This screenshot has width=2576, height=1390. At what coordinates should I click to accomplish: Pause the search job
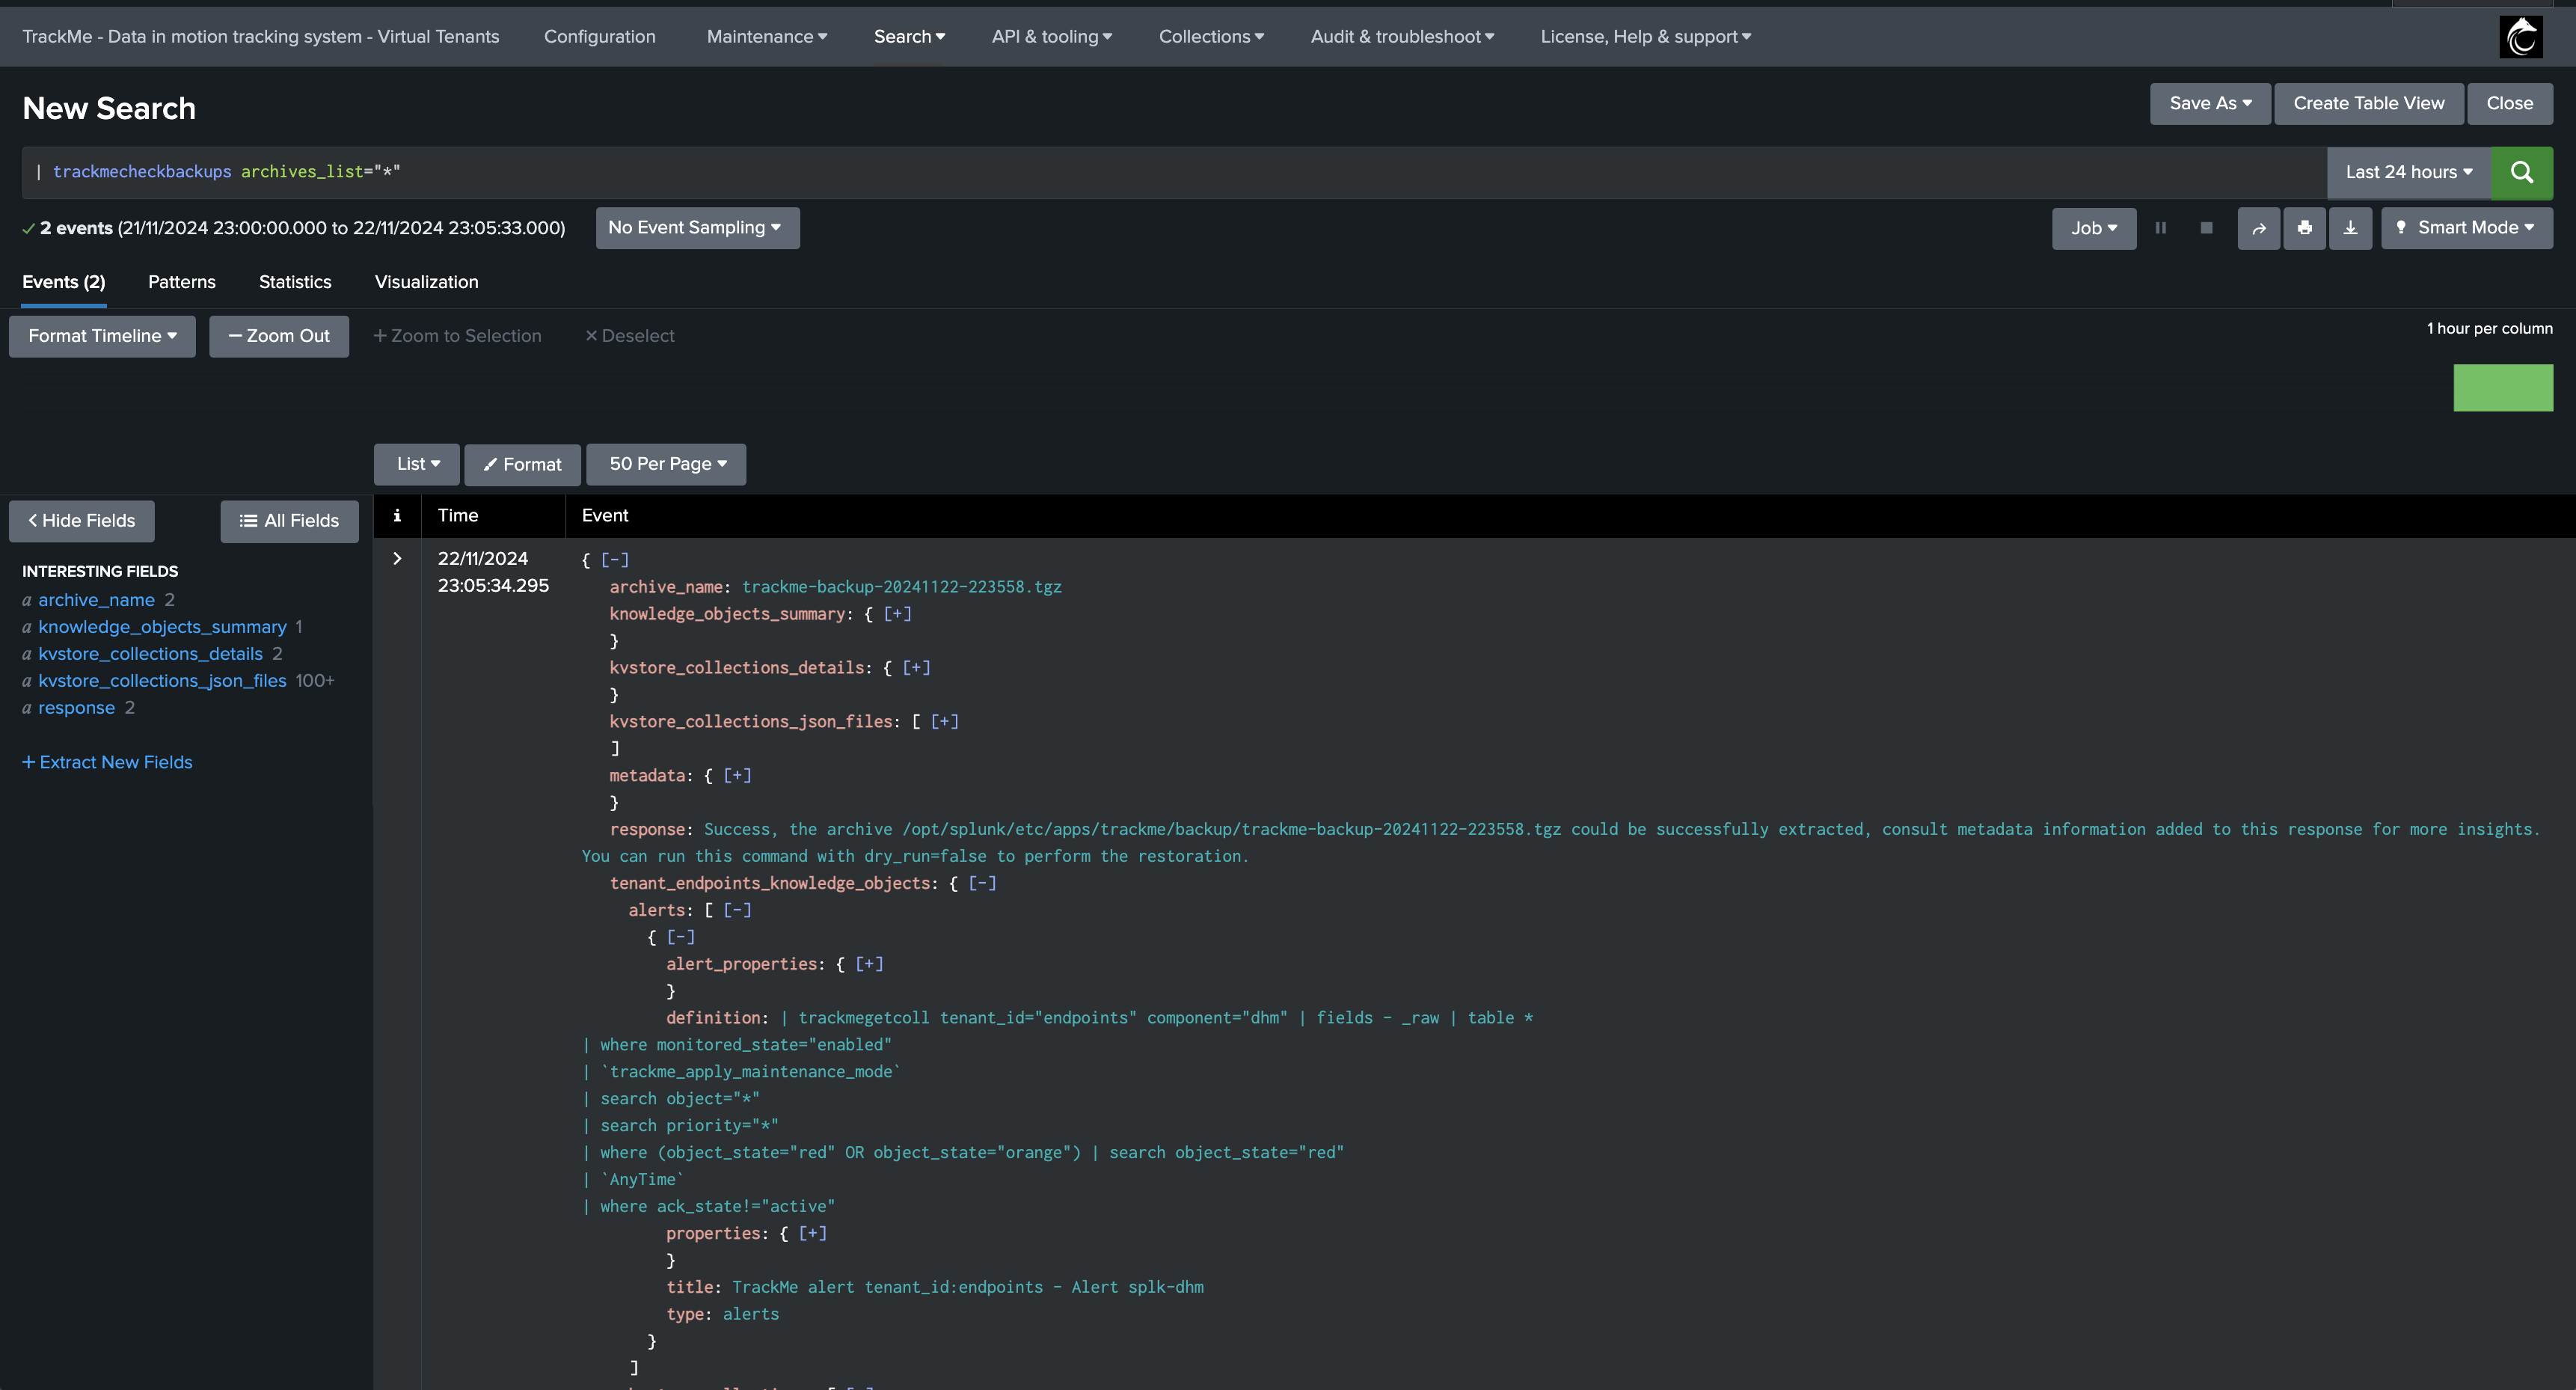click(x=2160, y=228)
